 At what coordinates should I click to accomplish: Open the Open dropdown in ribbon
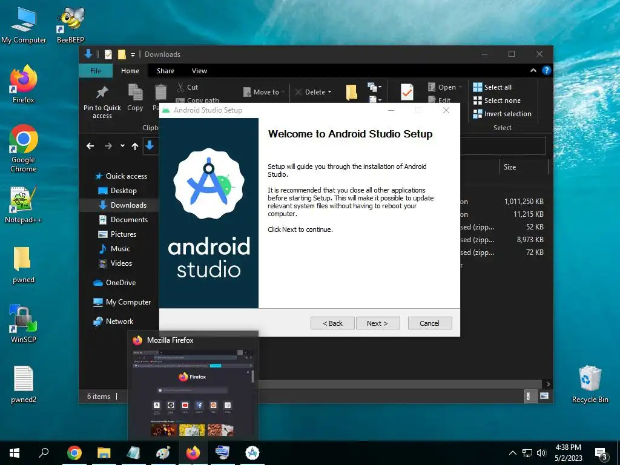pos(445,87)
